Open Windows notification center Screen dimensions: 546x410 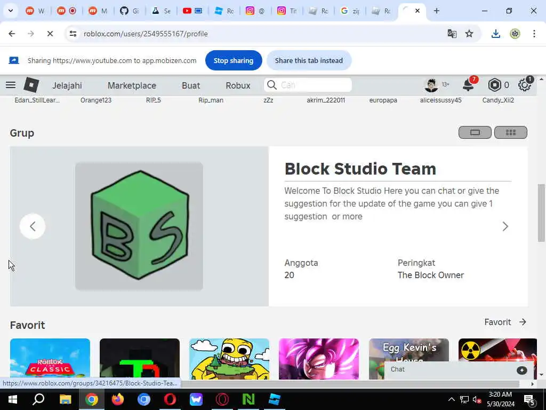pos(529,399)
